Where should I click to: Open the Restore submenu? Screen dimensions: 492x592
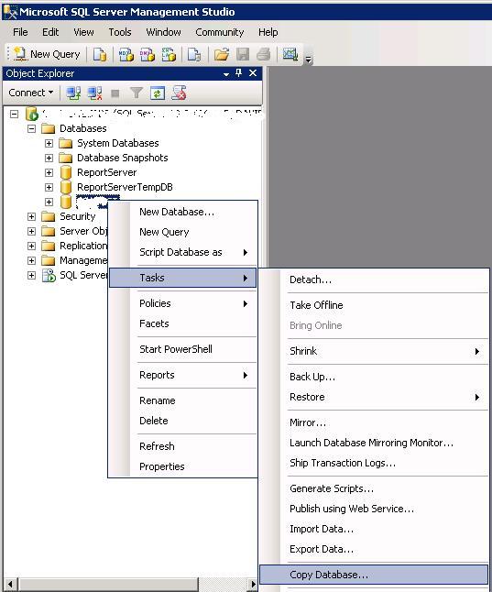click(x=374, y=397)
